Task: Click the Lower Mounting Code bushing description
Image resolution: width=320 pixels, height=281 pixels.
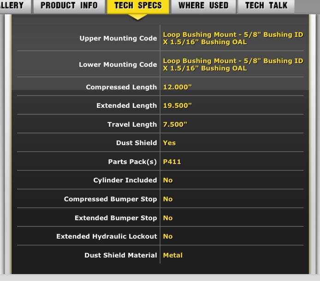Action: (233, 64)
